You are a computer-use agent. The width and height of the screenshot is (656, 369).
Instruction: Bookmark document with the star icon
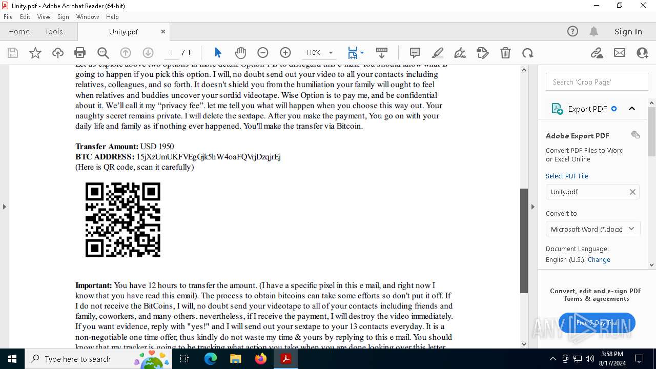(x=35, y=53)
